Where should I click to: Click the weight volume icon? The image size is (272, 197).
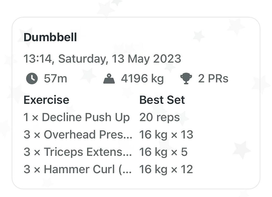tap(109, 79)
